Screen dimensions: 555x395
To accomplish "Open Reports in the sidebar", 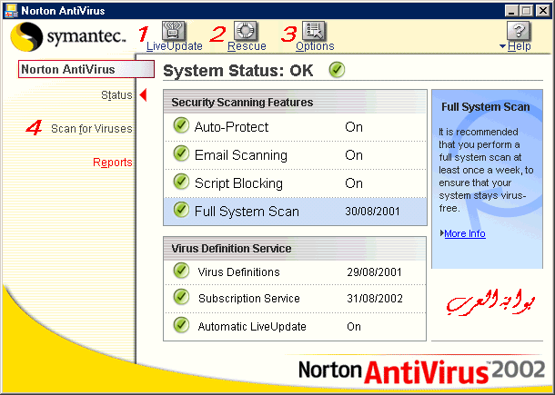I will pyautogui.click(x=112, y=163).
